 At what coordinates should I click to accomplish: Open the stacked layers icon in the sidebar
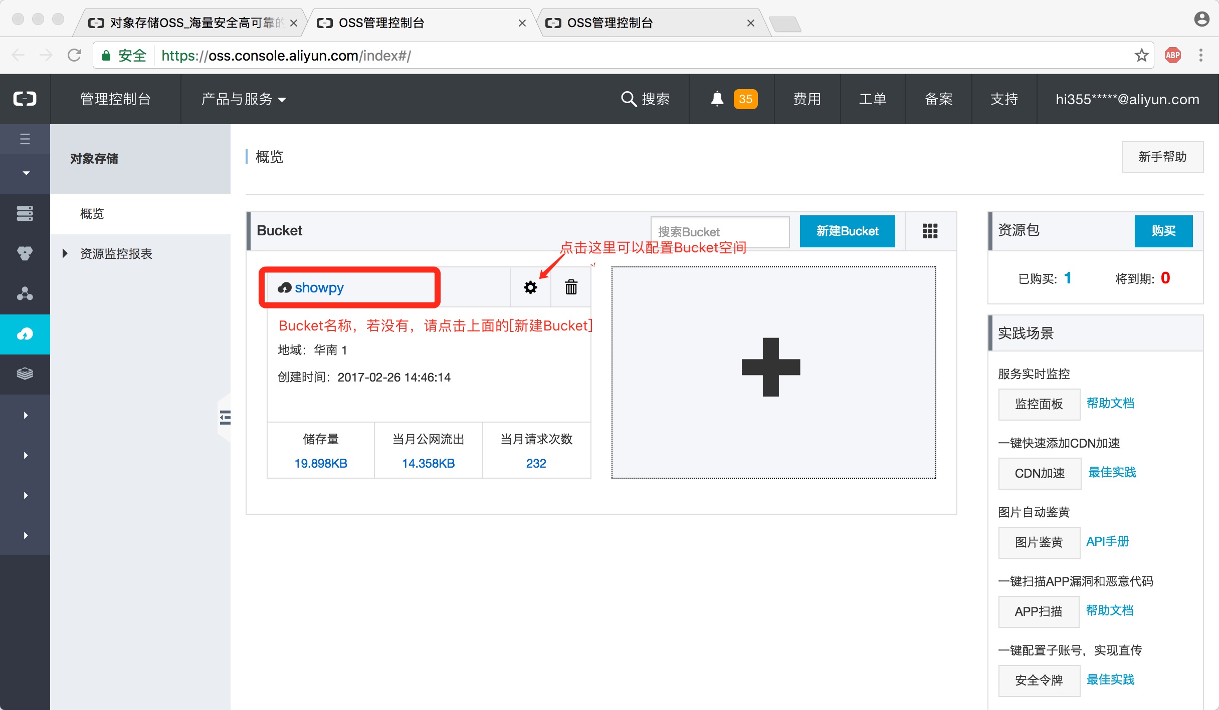[x=25, y=374]
